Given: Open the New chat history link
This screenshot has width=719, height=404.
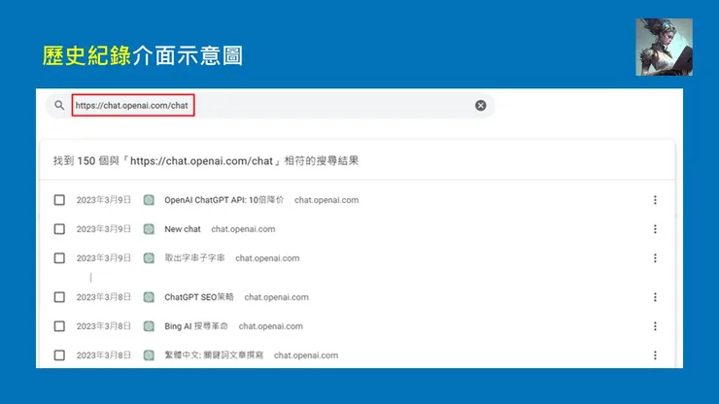Looking at the screenshot, I should pyautogui.click(x=183, y=229).
